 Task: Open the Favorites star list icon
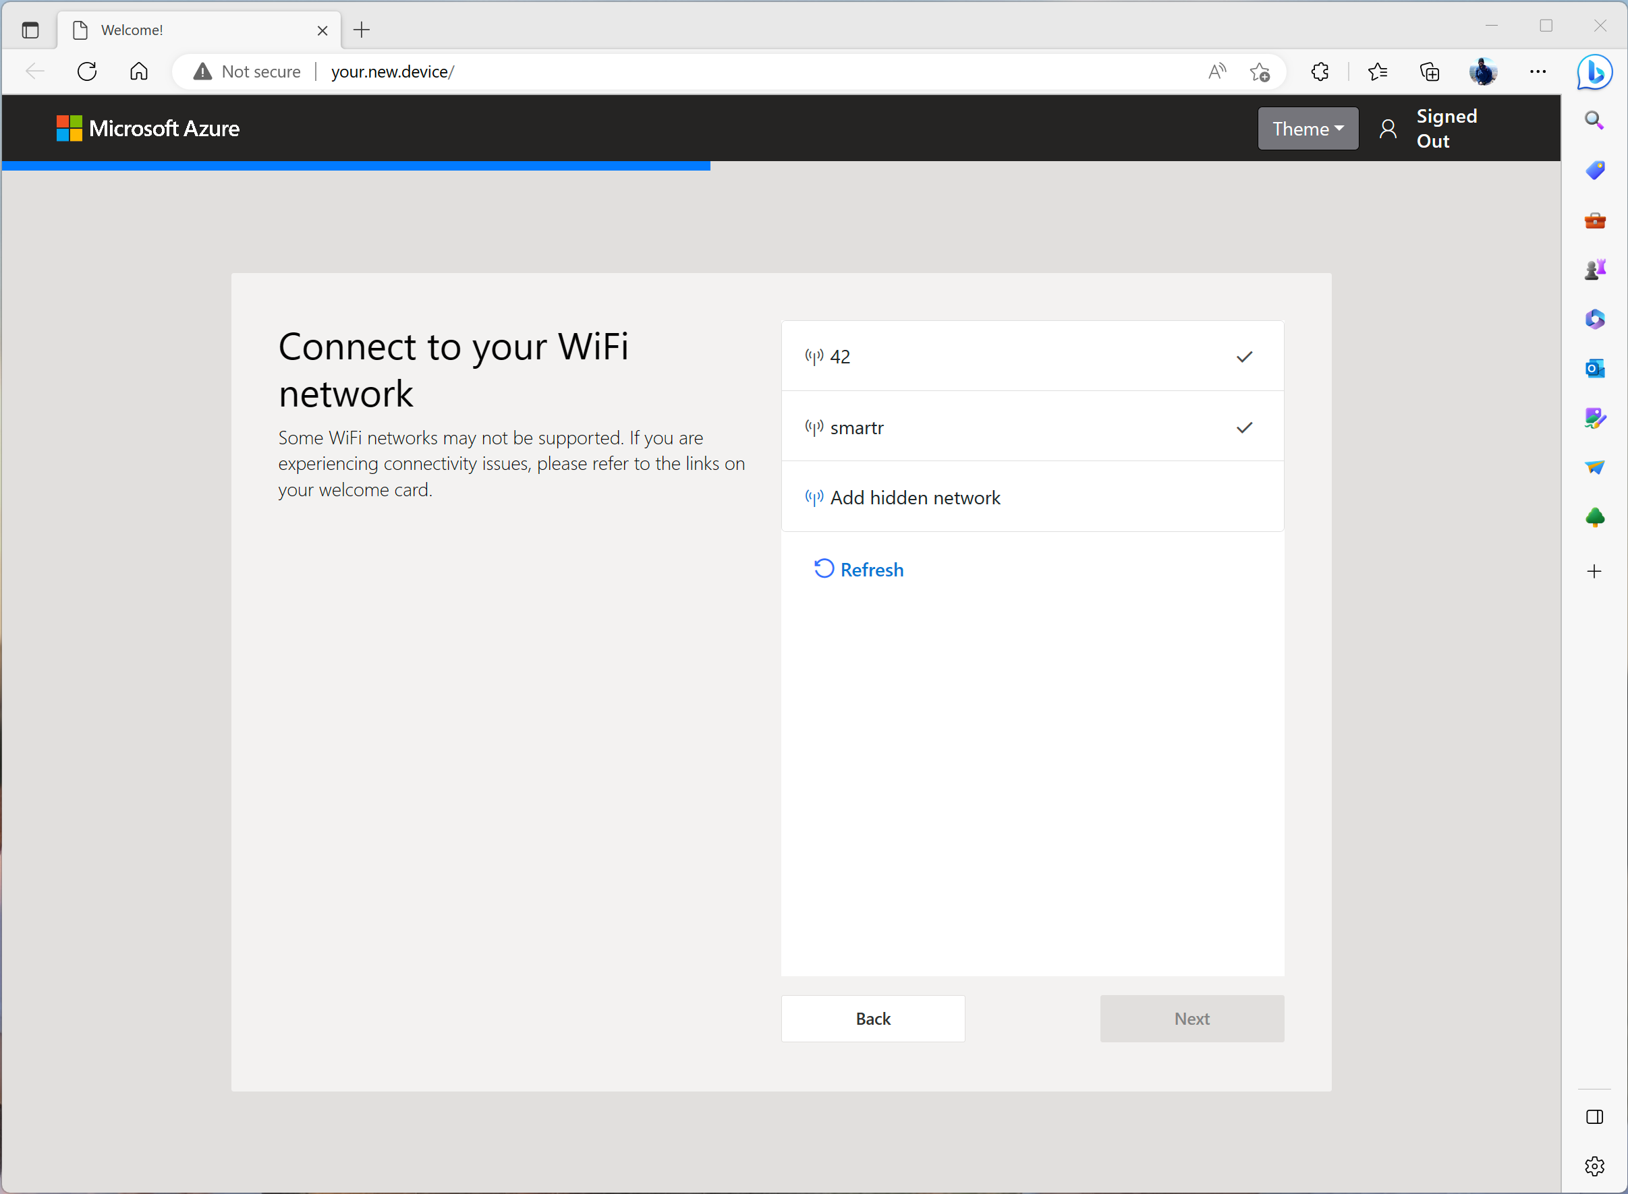pos(1377,71)
